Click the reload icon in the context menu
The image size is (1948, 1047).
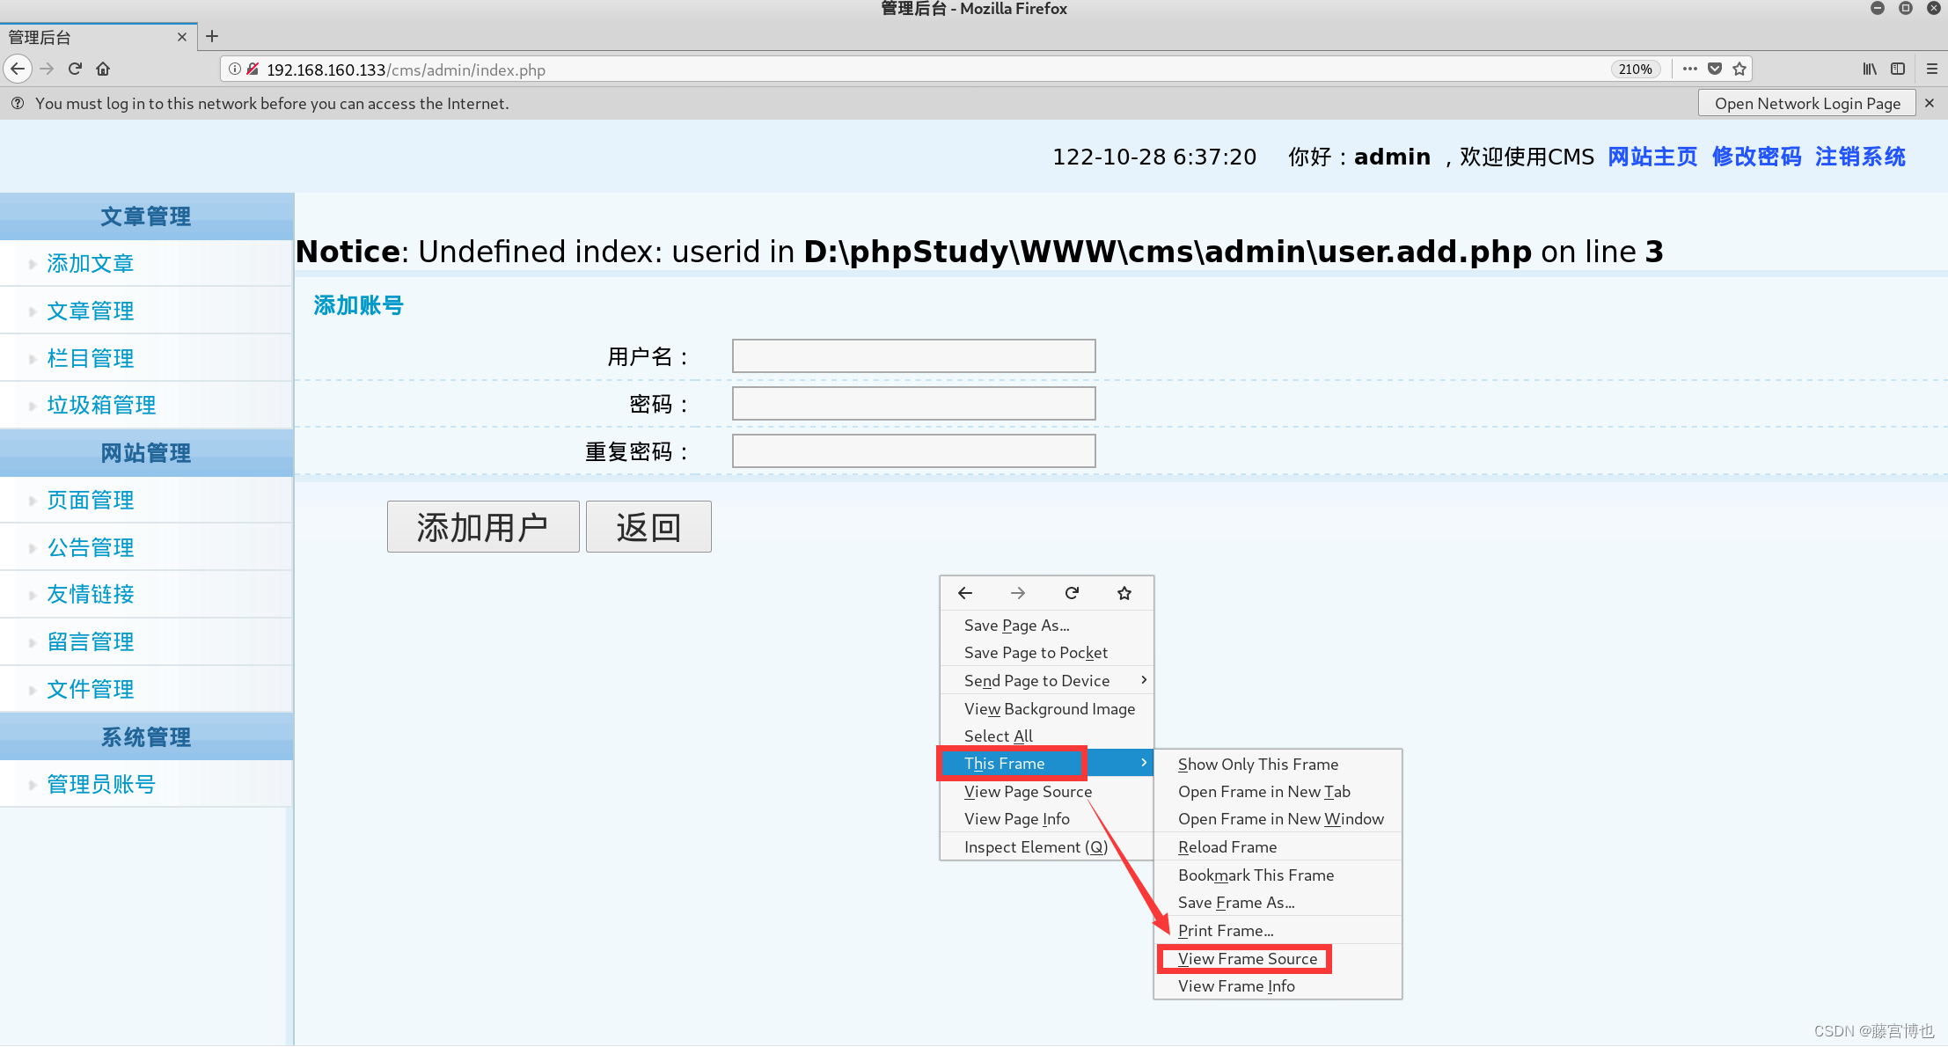(1071, 593)
